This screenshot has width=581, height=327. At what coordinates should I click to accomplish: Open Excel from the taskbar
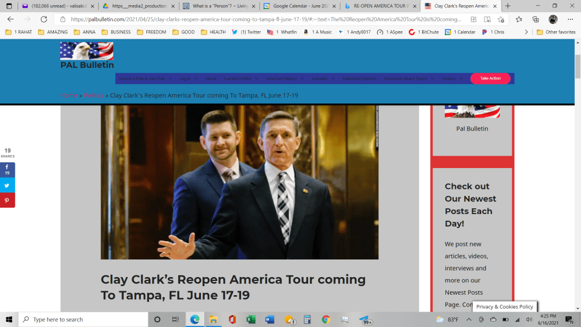[251, 320]
